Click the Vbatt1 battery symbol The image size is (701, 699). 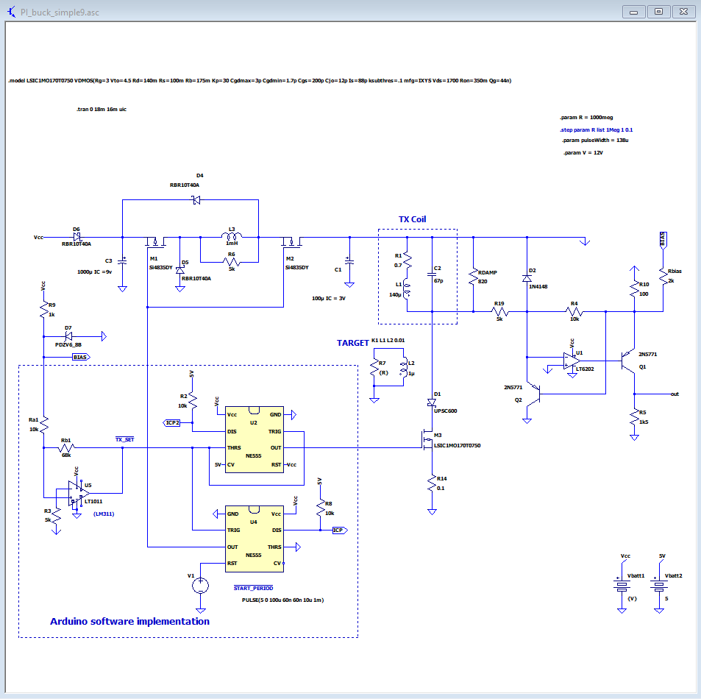pyautogui.click(x=622, y=586)
